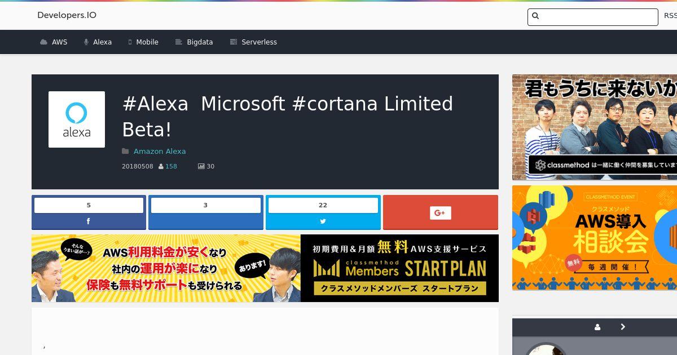Open the Mobile menu item

[147, 42]
